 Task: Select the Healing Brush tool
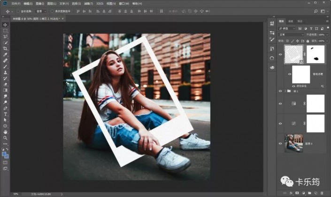5,60
